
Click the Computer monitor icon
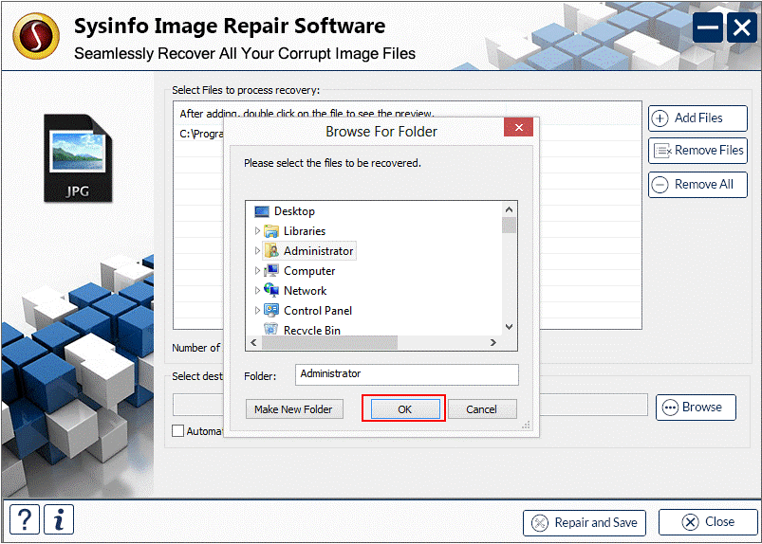coord(271,270)
